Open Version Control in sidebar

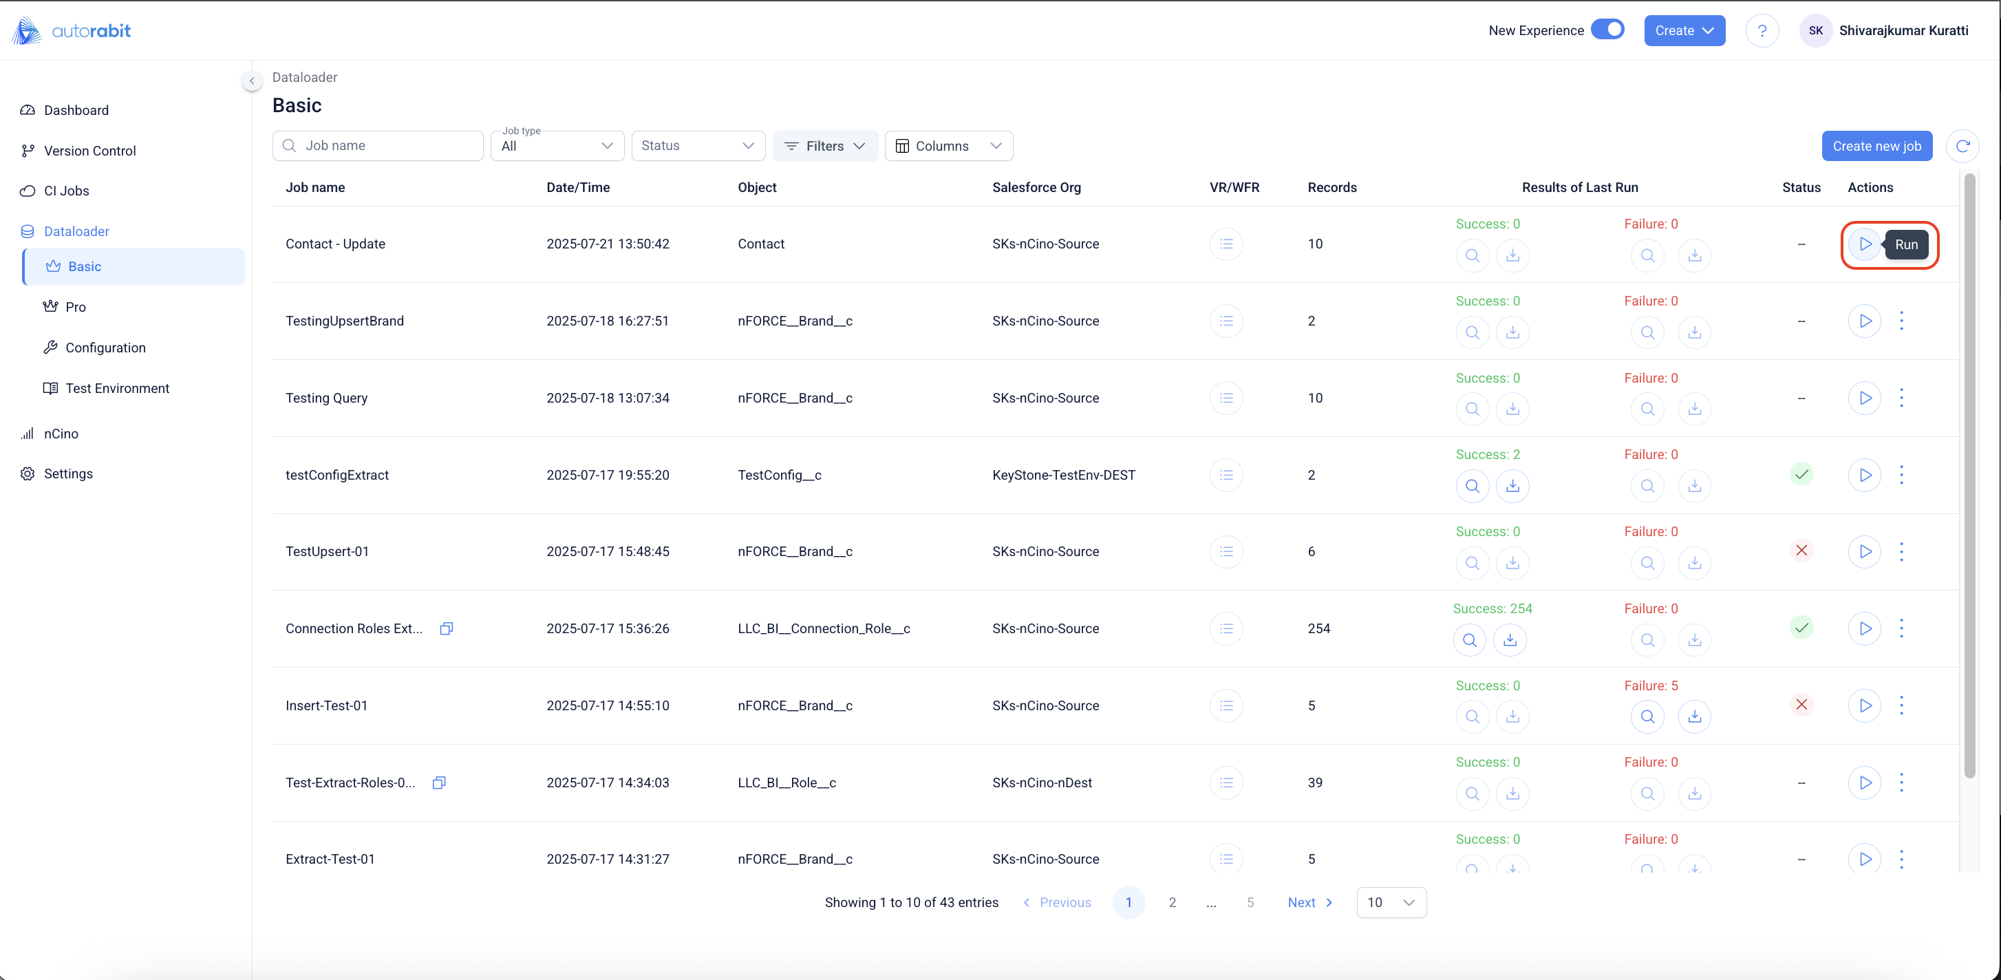click(89, 151)
